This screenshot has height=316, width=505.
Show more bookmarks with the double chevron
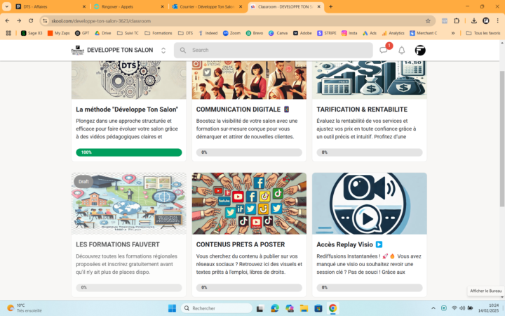[453, 33]
